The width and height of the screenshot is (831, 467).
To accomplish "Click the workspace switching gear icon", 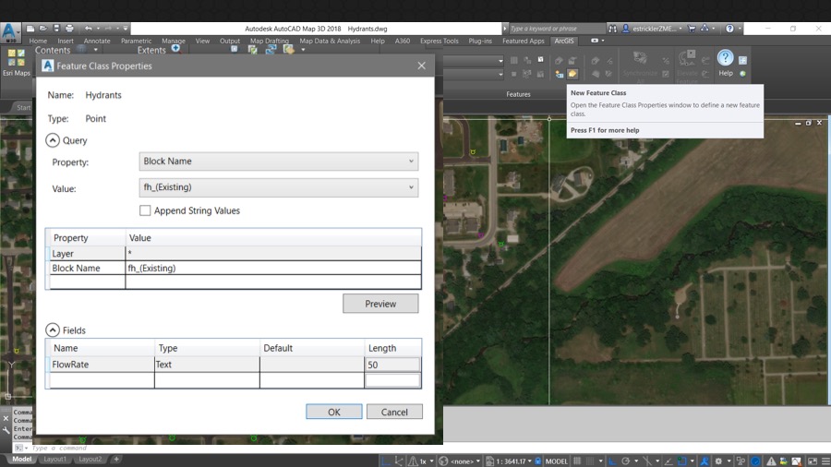I will click(718, 461).
